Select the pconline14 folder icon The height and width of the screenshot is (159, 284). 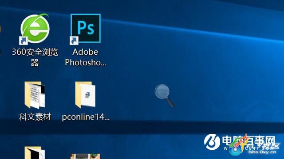point(85,95)
